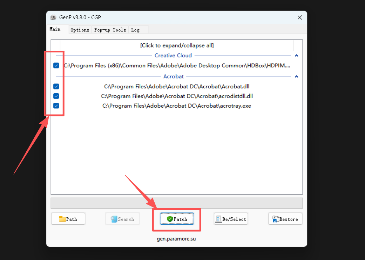Click the Restore button label
This screenshot has width=365, height=260.
[289, 219]
